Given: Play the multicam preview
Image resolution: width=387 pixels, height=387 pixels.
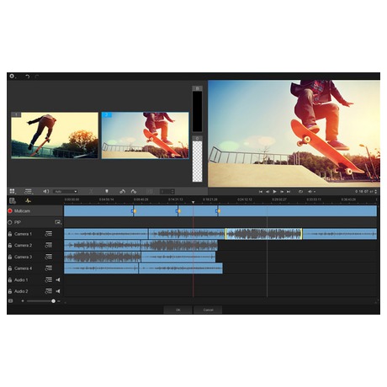Looking at the screenshot, I should [x=275, y=192].
